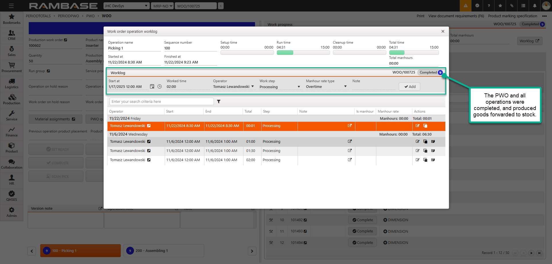Click the filter funnel icon by search box
This screenshot has width=552, height=264.
(x=218, y=101)
